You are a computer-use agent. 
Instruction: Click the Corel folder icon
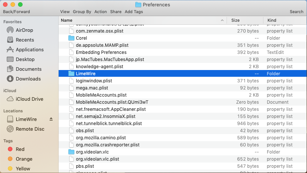tap(71, 38)
